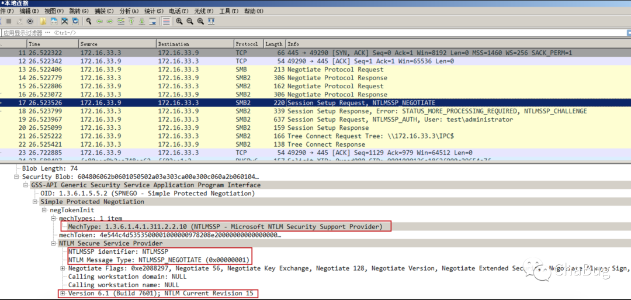Zoom out the main window text
This screenshot has width=631, height=300.
pos(189,21)
